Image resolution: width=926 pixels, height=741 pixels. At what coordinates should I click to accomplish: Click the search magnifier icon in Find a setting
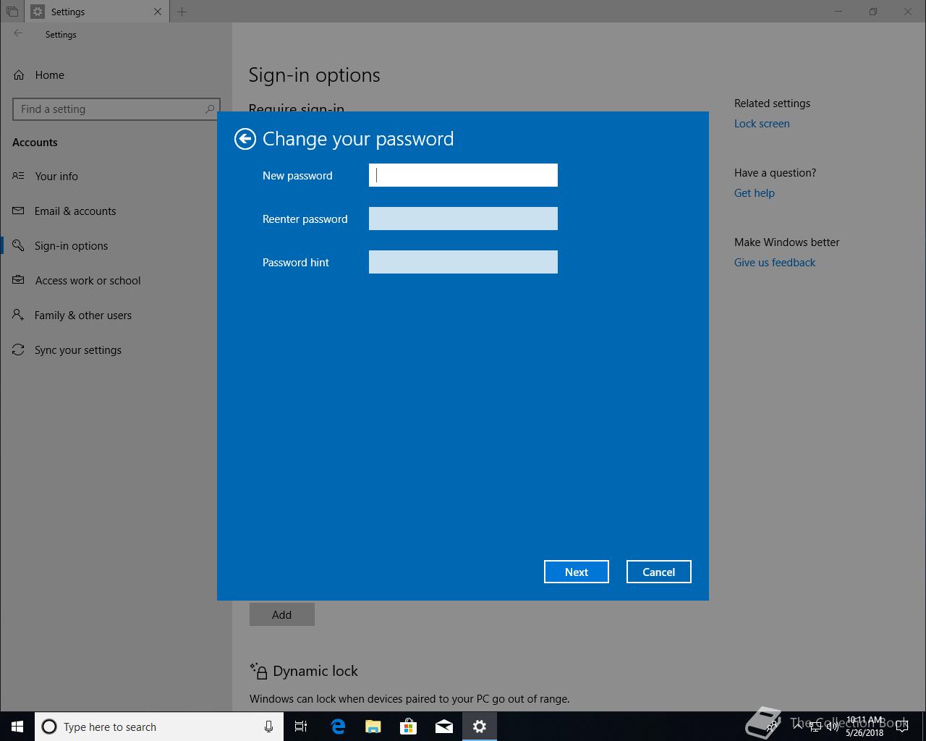[210, 109]
